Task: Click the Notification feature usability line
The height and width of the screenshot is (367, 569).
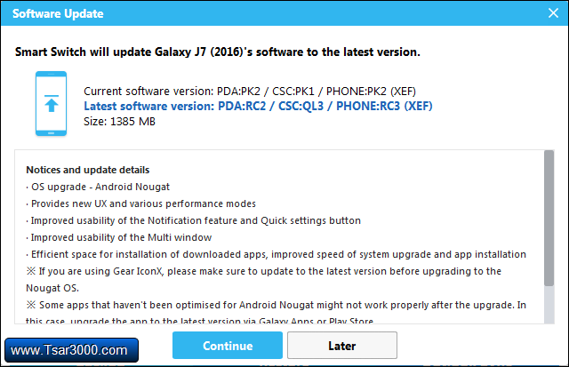Action: click(x=193, y=220)
